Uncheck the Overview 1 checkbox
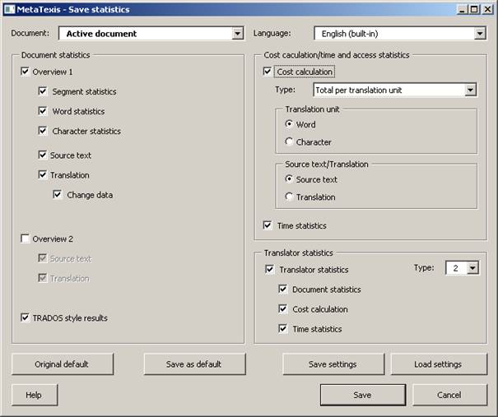 (x=25, y=72)
